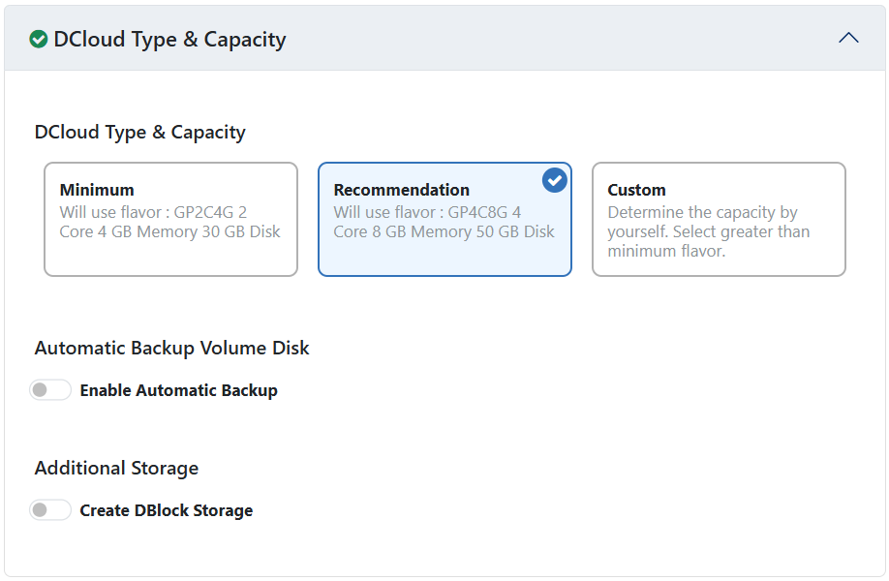Click the DCloud Type & Capacity header title

[x=169, y=40]
